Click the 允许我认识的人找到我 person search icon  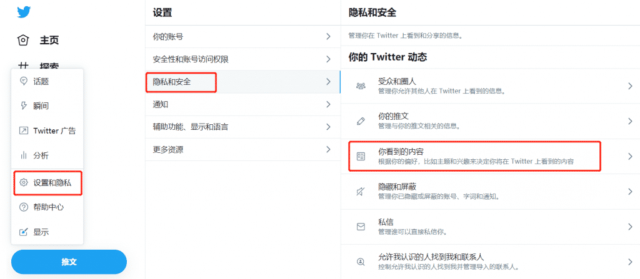click(361, 262)
